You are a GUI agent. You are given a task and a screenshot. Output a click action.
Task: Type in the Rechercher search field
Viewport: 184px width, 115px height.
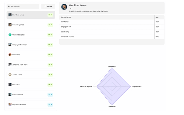point(24,6)
